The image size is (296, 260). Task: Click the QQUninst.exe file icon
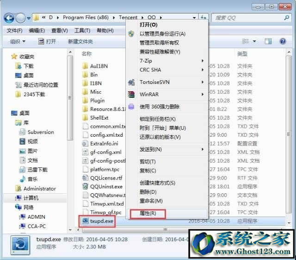[x=85, y=186]
